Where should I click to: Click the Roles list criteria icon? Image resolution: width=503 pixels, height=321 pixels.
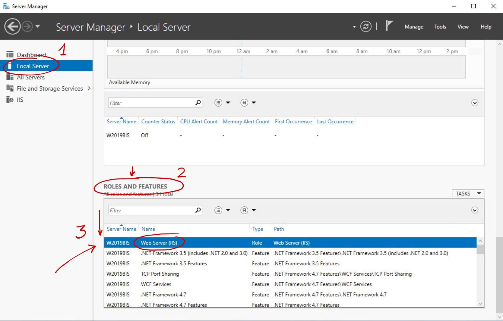(218, 210)
